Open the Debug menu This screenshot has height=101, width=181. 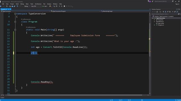click(x=22, y=4)
